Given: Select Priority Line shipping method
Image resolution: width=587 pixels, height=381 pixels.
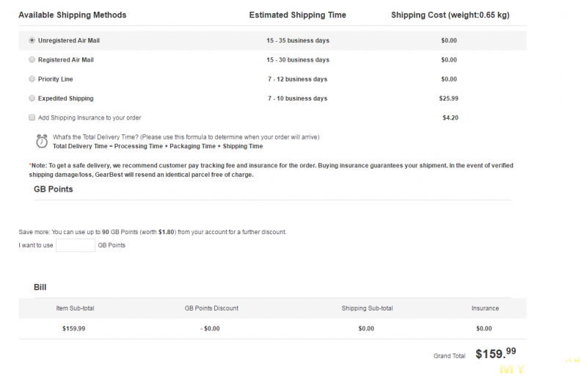Looking at the screenshot, I should (x=32, y=79).
